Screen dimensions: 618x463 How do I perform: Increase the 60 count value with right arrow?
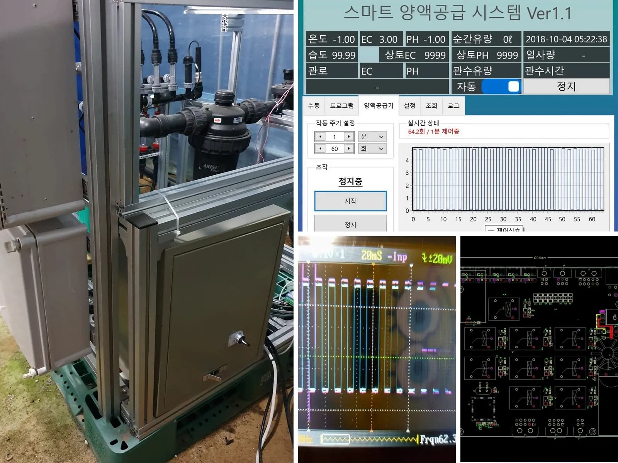pyautogui.click(x=349, y=149)
